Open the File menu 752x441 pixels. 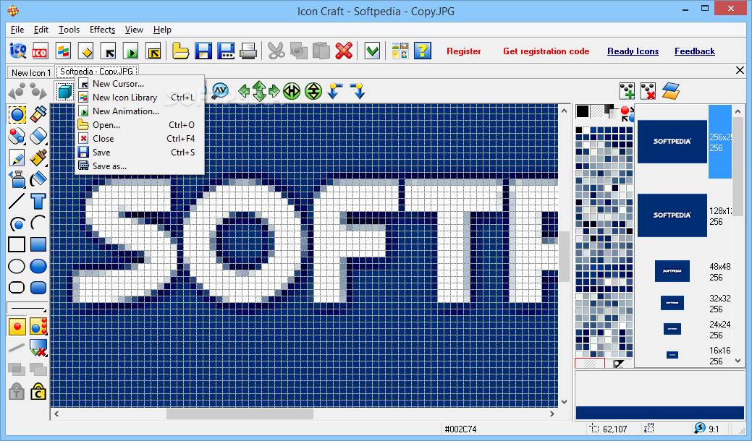17,30
